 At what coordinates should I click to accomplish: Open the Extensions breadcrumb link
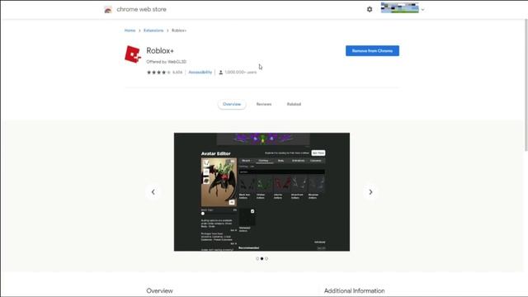(153, 31)
